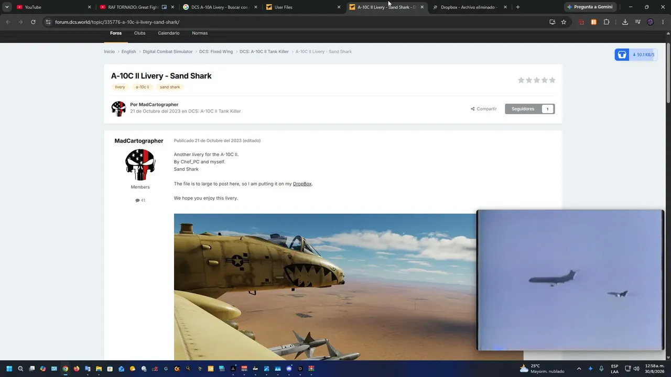Click the 'livery' tag
Screen dimensions: 671x377
[x=120, y=87]
